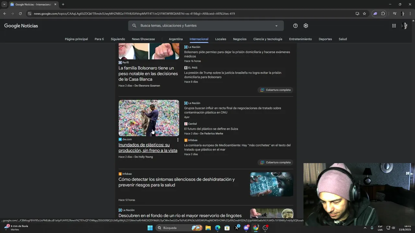The image size is (415, 233).
Task: Open article Inundados de plásticos
Action: (148, 148)
